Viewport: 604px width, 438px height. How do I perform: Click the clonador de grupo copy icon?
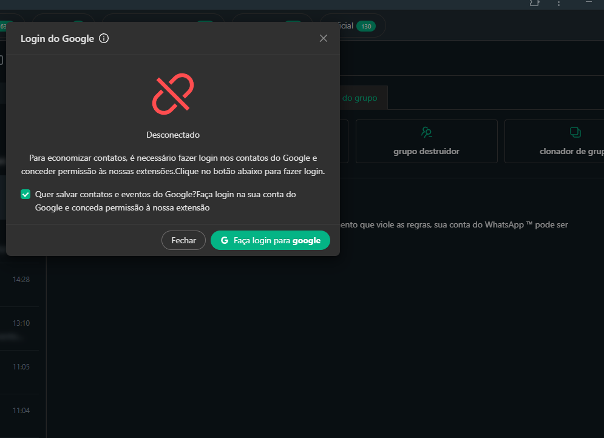click(x=575, y=132)
